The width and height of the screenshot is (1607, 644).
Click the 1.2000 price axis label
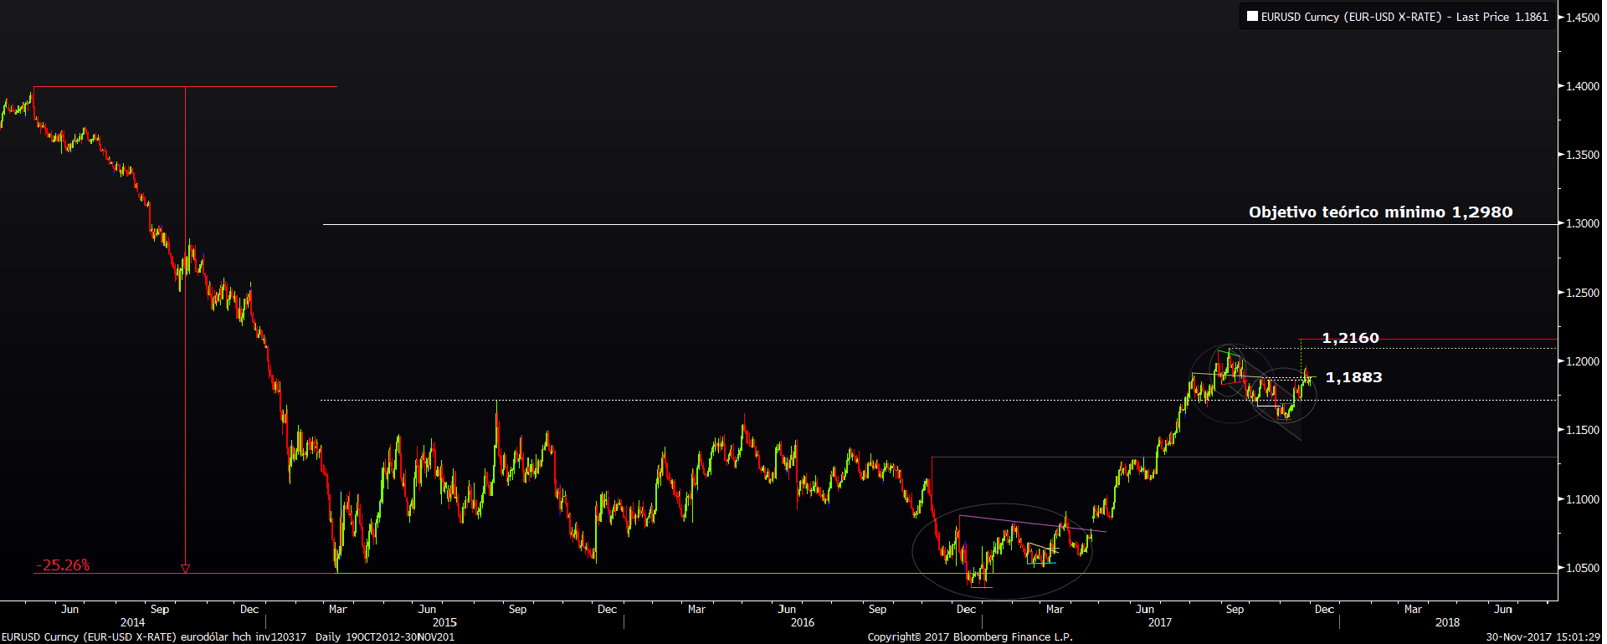(x=1582, y=361)
